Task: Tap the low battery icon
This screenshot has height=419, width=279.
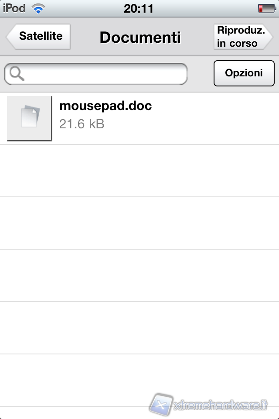Action: [x=267, y=8]
